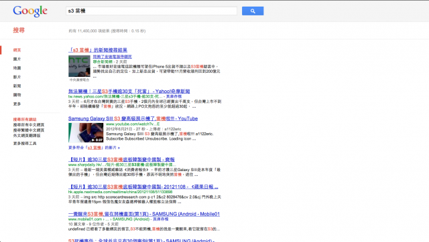The height and width of the screenshot is (242, 429).
Task: Open the 【短片】20121108 蘋果日報 result
Action: 143,187
